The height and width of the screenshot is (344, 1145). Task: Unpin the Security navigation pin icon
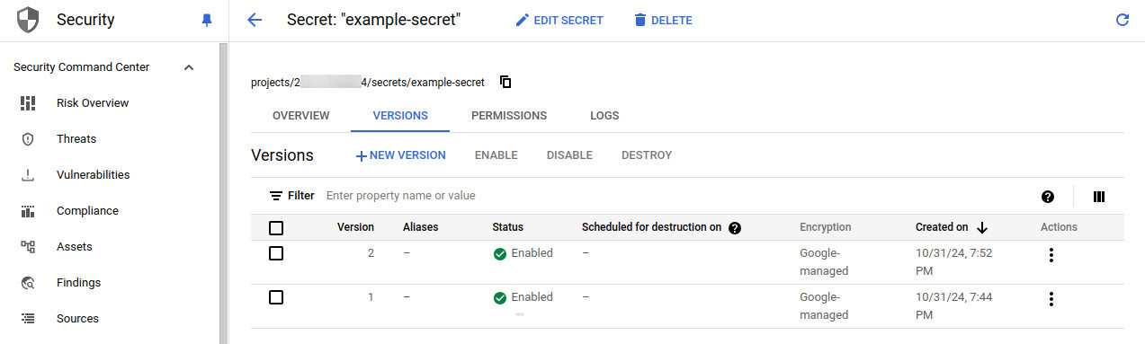(207, 20)
